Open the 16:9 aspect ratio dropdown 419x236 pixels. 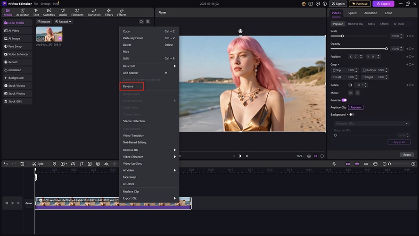pyautogui.click(x=300, y=156)
